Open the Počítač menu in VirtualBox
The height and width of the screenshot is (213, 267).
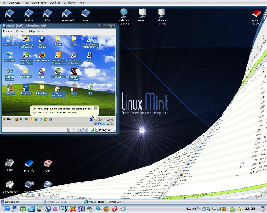8,31
